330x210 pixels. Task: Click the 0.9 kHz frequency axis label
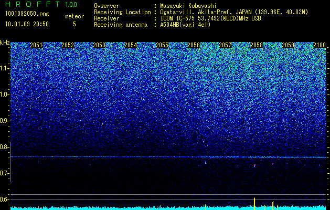(5, 121)
